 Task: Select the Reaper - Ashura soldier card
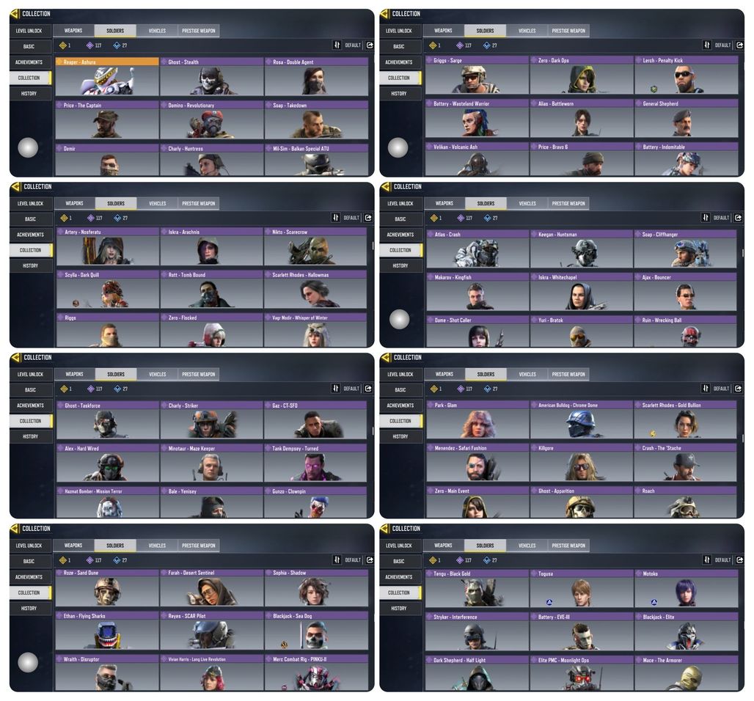point(107,76)
